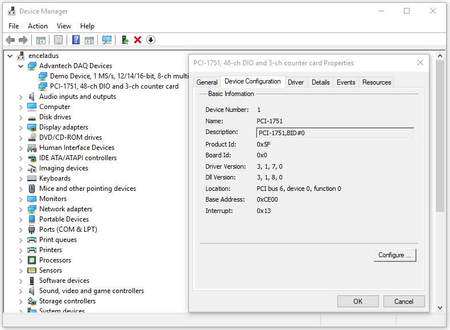
Task: Click the Description text field
Action: [x=335, y=133]
